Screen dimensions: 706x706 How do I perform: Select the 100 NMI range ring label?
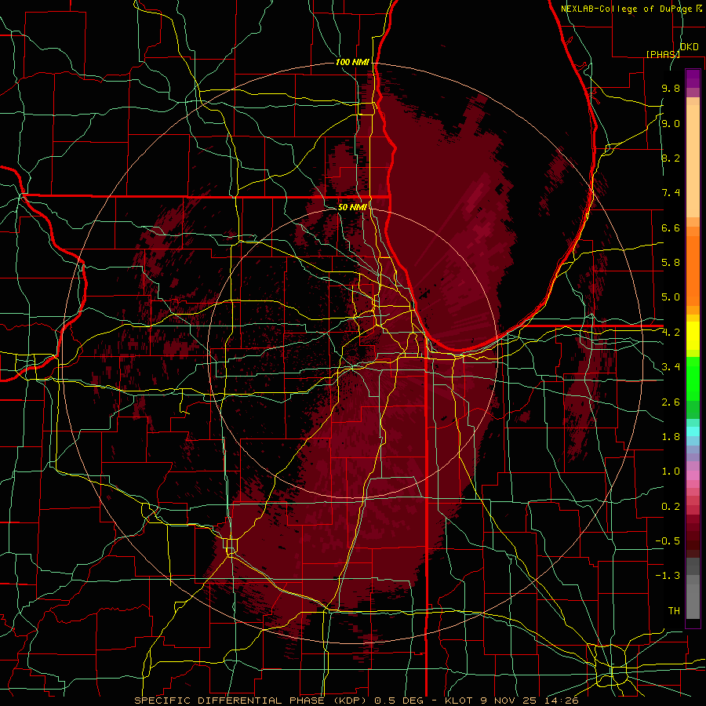pos(352,62)
